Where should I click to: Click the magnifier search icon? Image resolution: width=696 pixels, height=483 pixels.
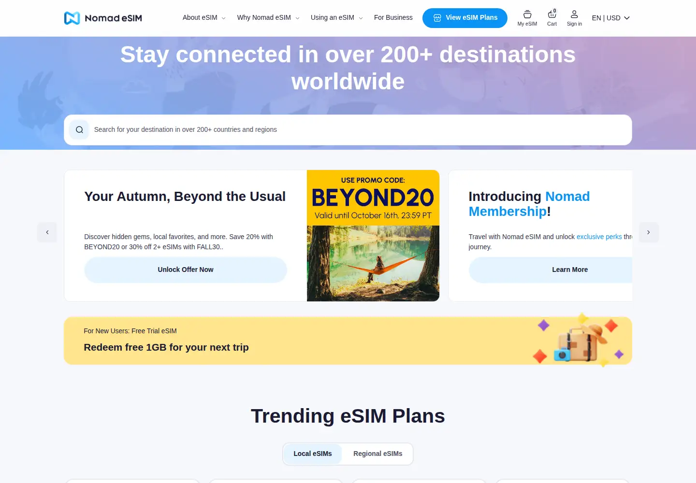click(x=79, y=129)
